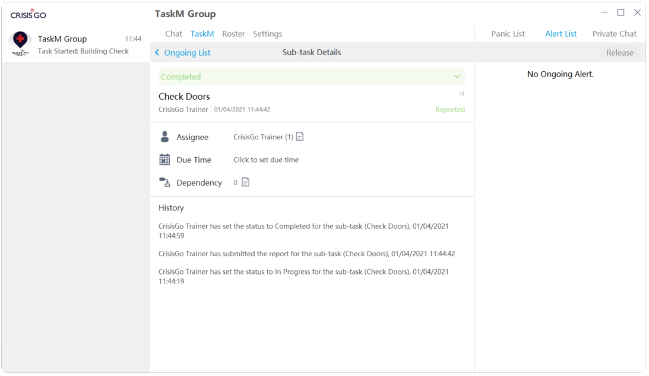Image resolution: width=649 pixels, height=376 pixels.
Task: Click the back arrow beside Ongoing List
Action: [x=157, y=52]
